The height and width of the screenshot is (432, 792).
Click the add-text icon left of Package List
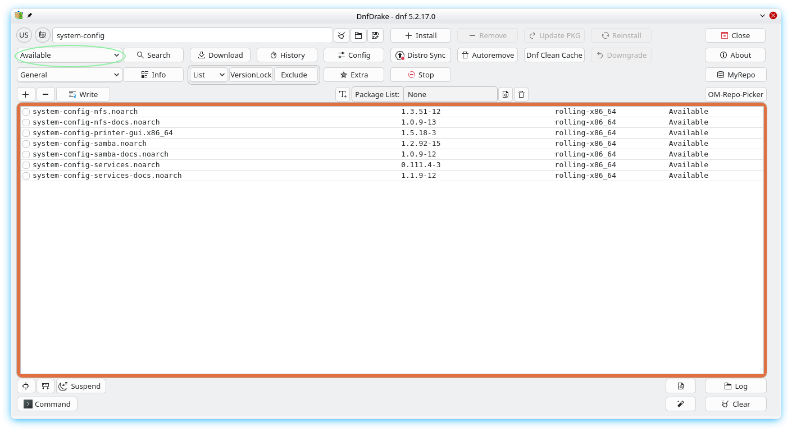[343, 94]
